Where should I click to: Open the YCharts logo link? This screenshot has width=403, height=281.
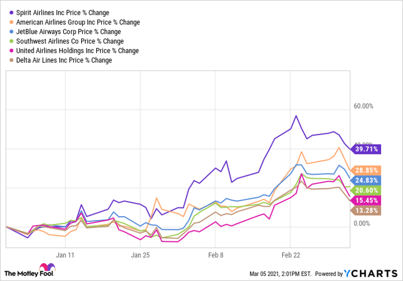click(378, 272)
